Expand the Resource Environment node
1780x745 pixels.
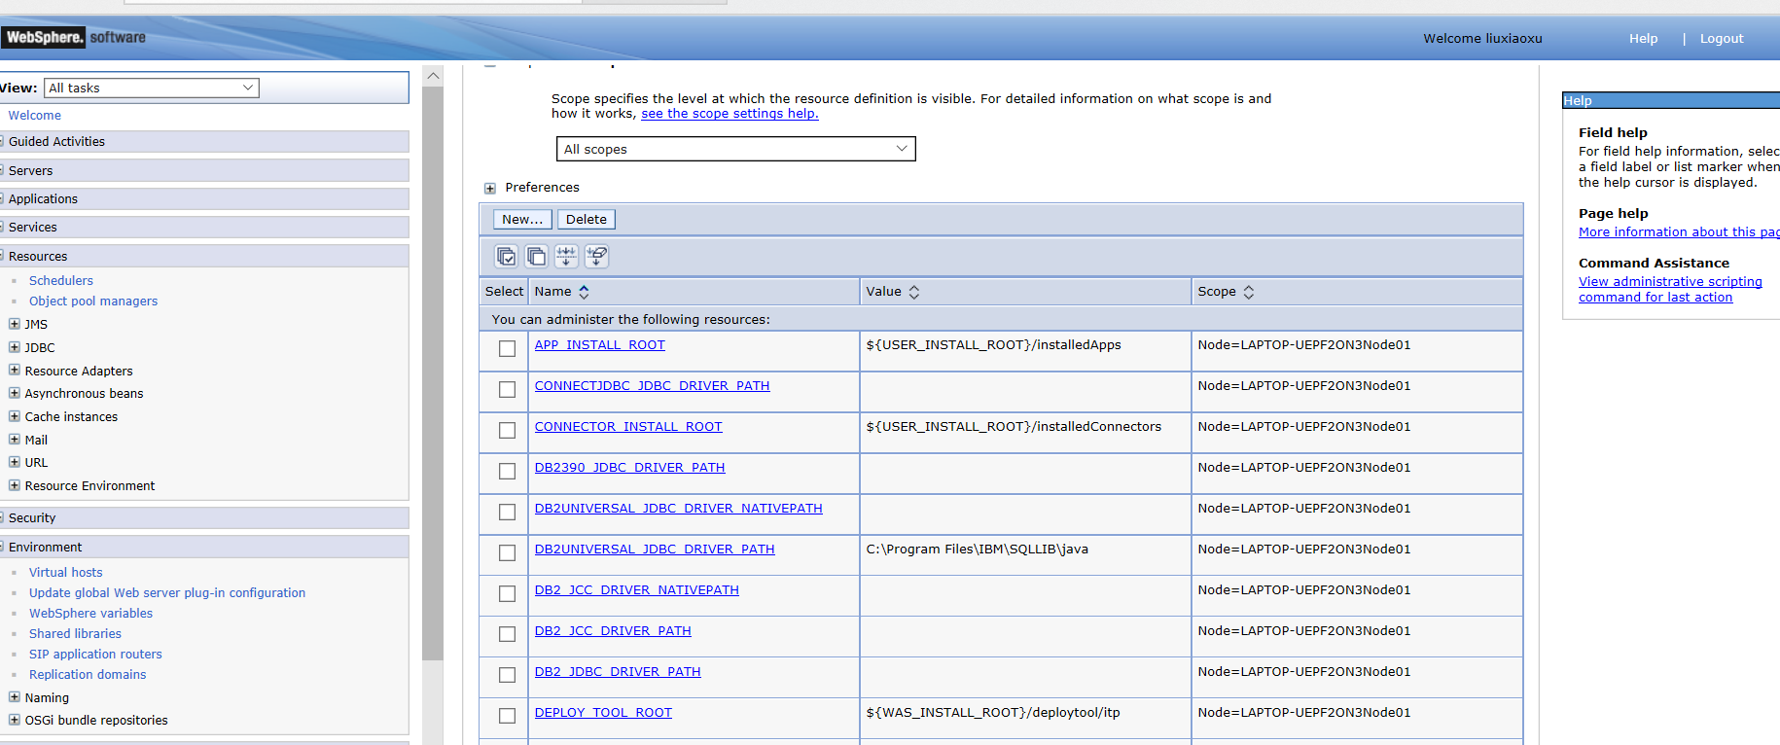pos(15,485)
